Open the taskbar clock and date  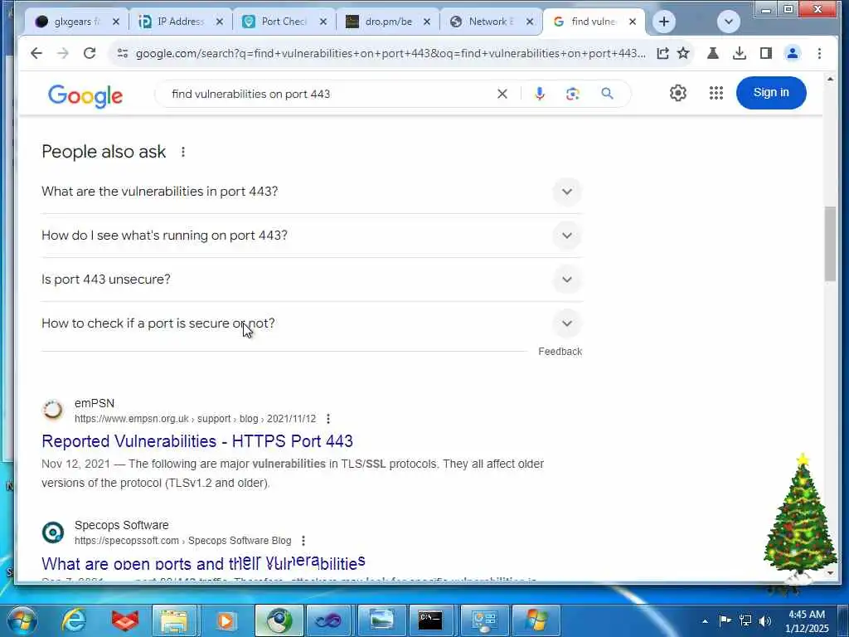point(807,621)
